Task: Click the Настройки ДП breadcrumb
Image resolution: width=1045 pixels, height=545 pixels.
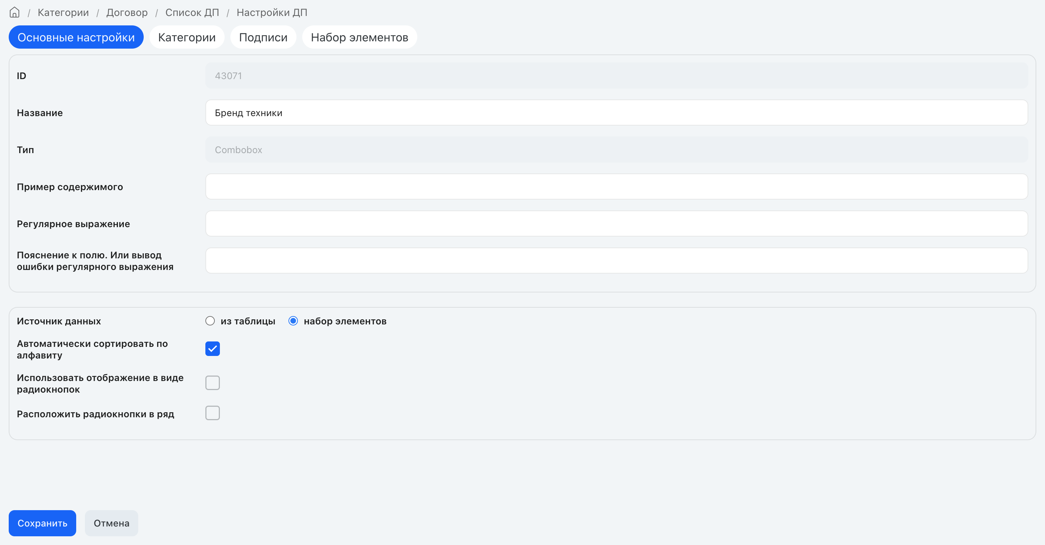Action: (x=272, y=13)
